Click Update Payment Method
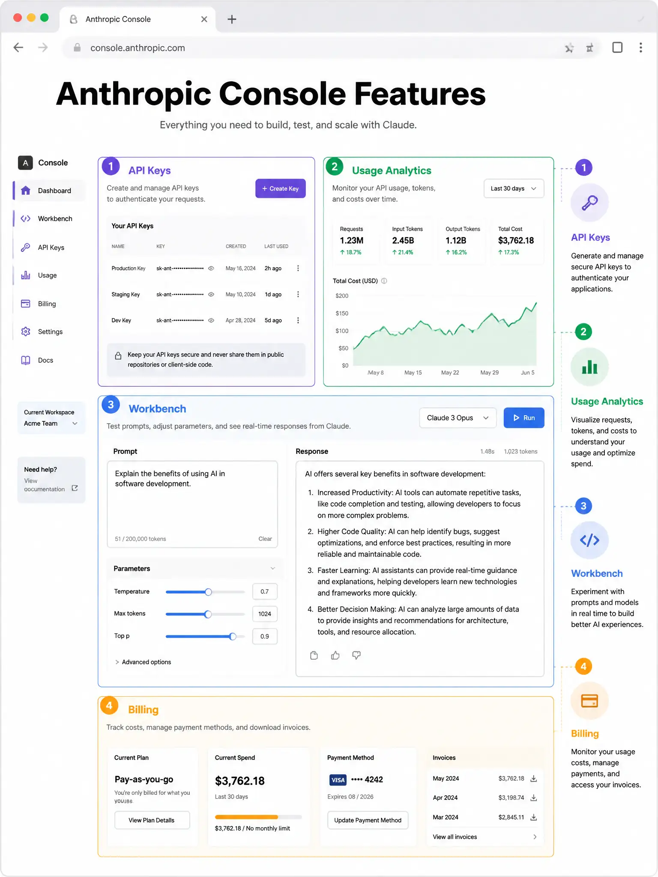This screenshot has height=877, width=658. pos(368,820)
